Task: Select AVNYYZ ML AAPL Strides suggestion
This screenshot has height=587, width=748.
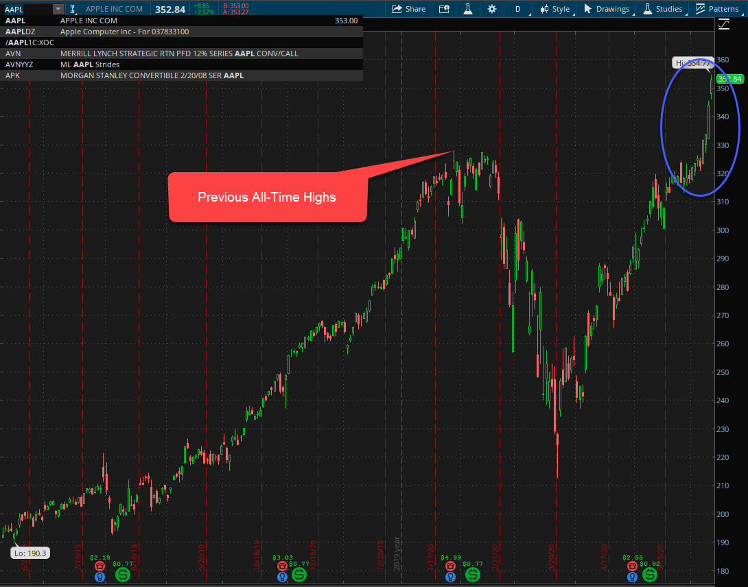Action: point(181,64)
